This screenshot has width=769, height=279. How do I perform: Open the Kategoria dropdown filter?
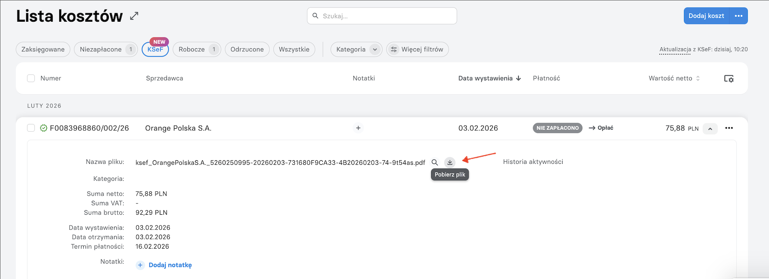tap(356, 50)
